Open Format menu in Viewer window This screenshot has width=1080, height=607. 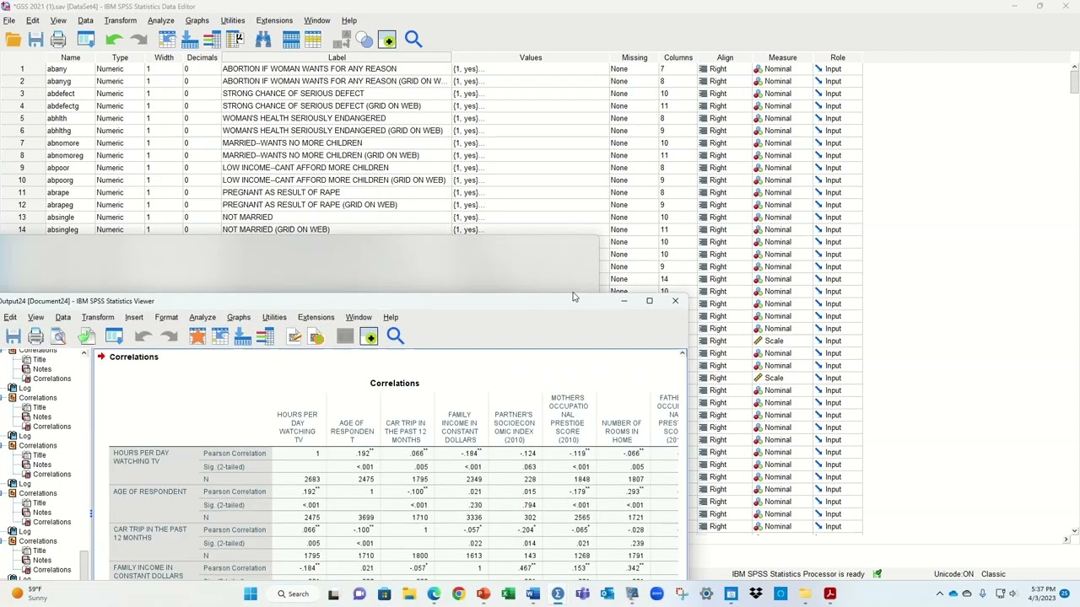(x=166, y=317)
